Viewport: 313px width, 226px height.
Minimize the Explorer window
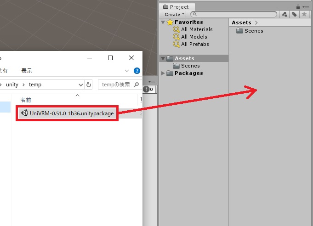[90, 58]
